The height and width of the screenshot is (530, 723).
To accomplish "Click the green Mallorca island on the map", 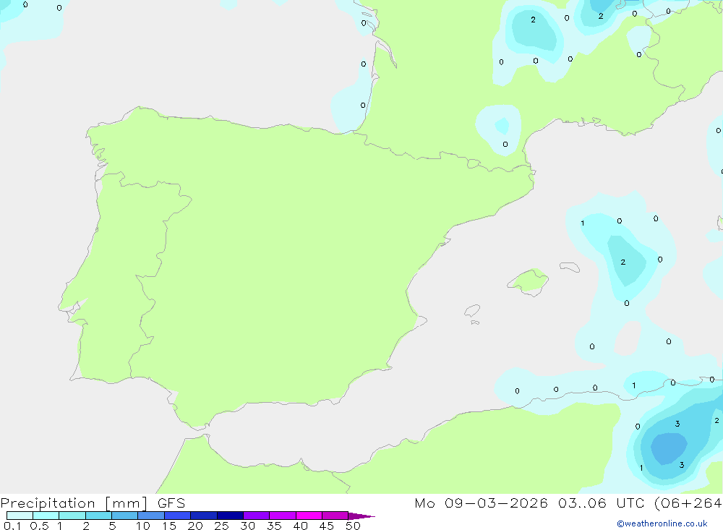I will click(529, 281).
